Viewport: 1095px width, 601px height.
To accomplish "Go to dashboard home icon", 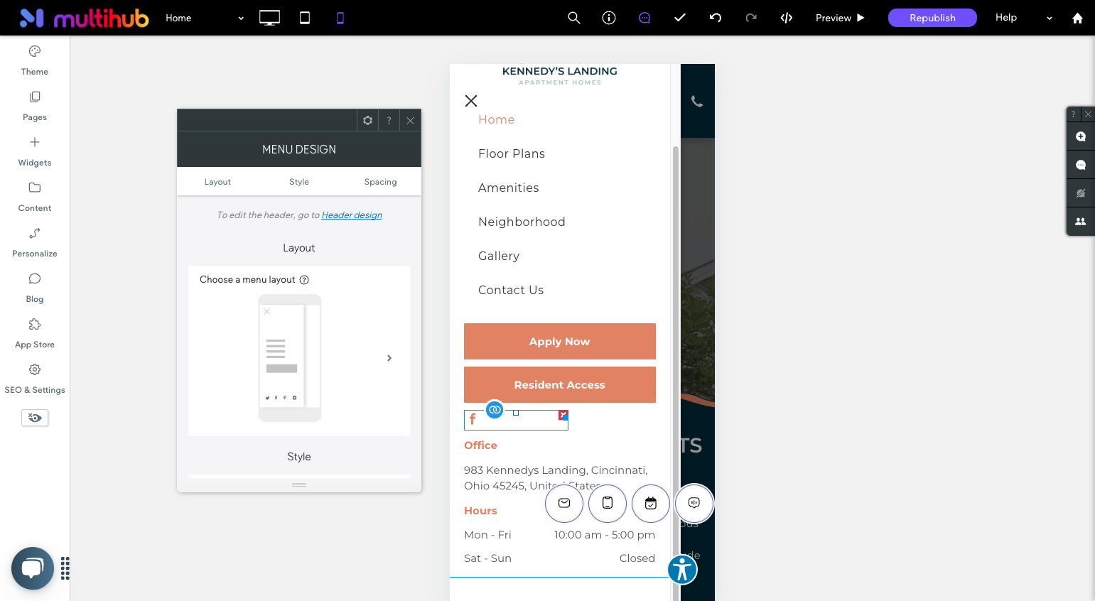I will pos(1077,18).
